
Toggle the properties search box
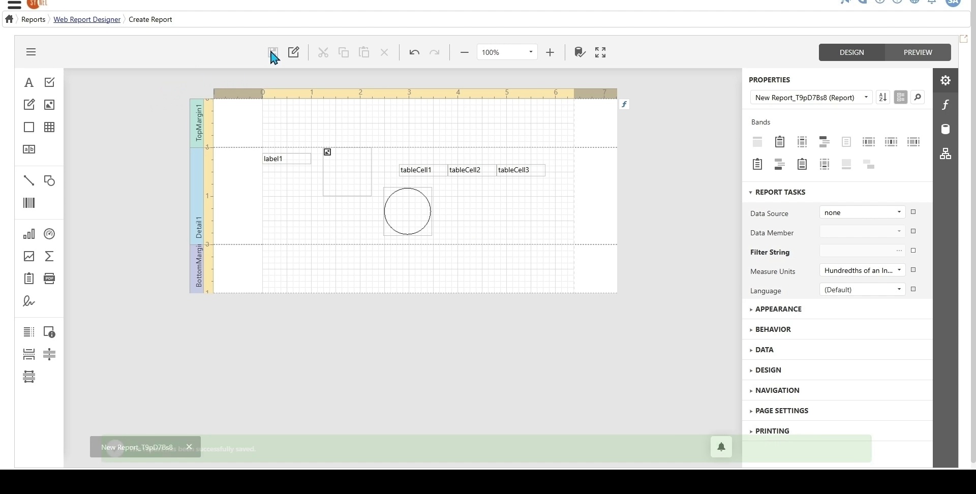click(918, 97)
